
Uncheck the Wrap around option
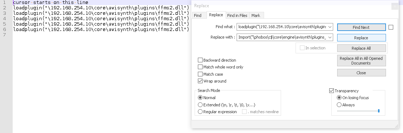pyautogui.click(x=200, y=81)
